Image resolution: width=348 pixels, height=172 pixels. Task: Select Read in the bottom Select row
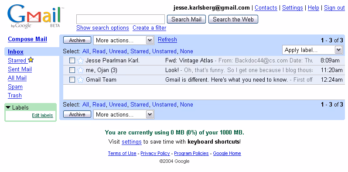click(99, 104)
